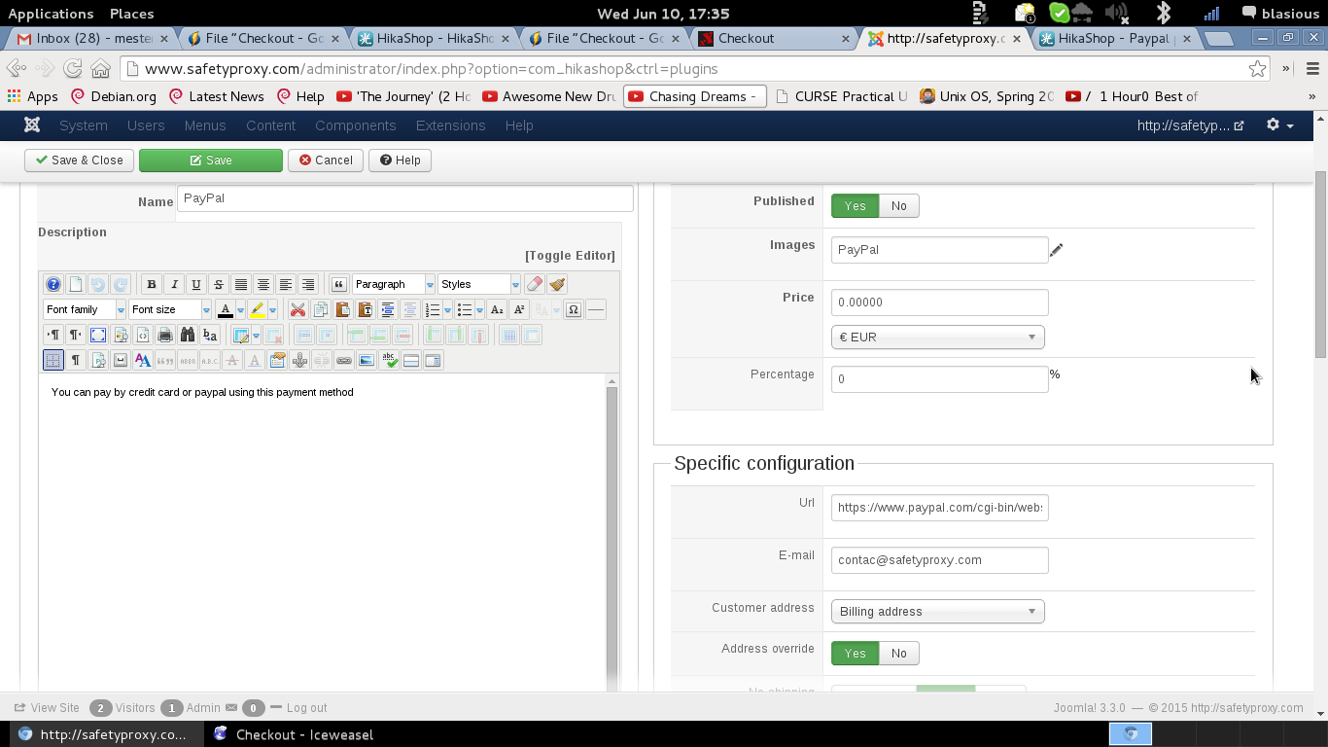Open the Content menu
Image resolution: width=1328 pixels, height=747 pixels.
[271, 125]
